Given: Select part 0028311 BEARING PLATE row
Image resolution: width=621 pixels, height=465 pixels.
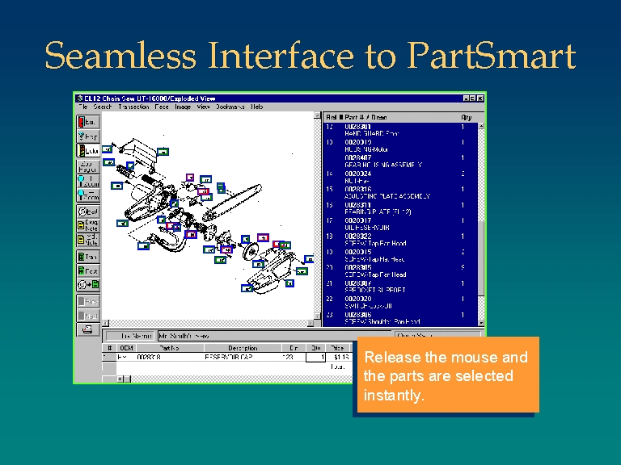Looking at the screenshot, I should (401, 208).
